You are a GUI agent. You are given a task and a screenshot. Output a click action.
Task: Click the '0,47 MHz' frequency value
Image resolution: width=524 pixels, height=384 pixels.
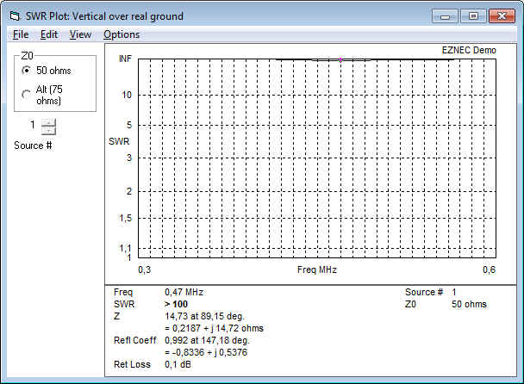[184, 292]
